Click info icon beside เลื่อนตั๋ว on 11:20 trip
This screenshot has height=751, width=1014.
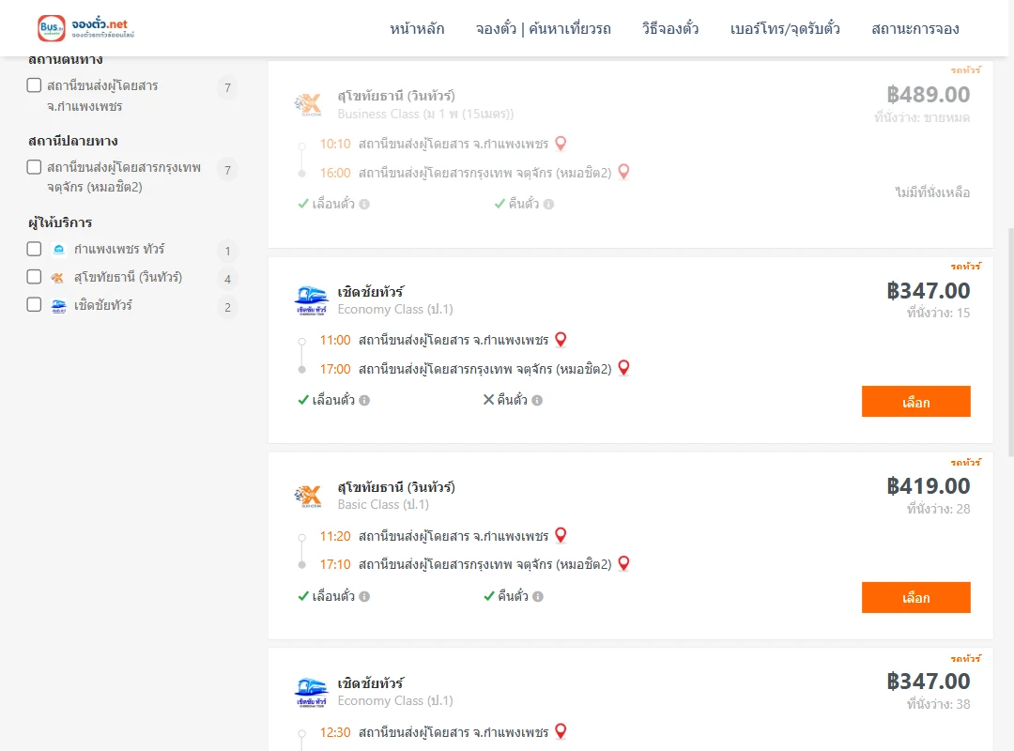364,596
